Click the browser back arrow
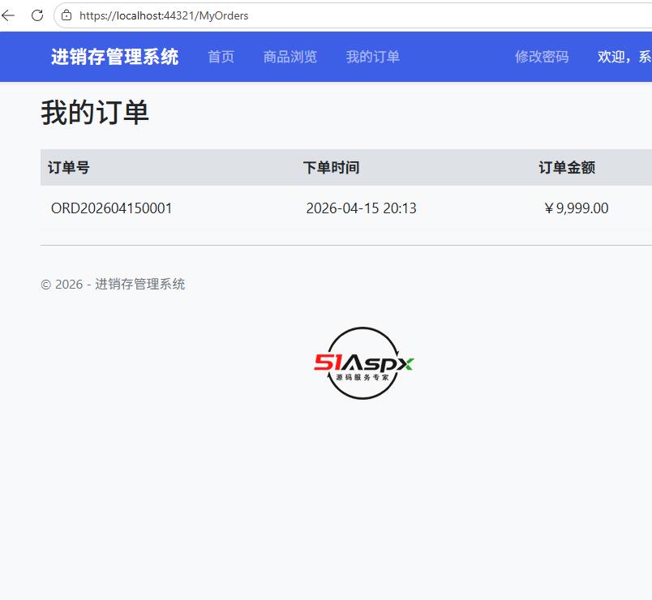652x600 pixels. click(8, 15)
